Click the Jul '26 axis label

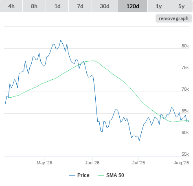coord(138,163)
